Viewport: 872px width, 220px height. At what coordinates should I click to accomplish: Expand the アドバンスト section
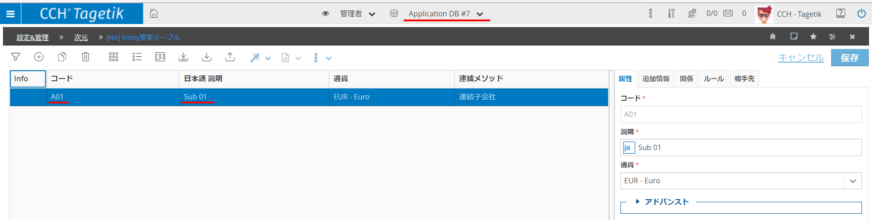(662, 202)
